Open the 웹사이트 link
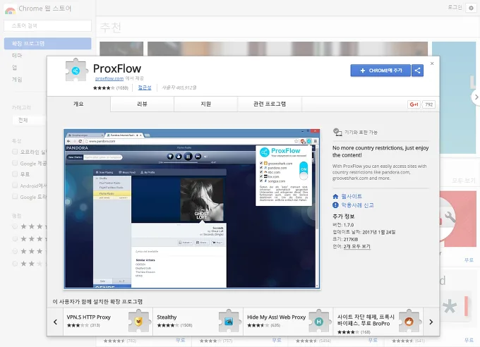 [x=352, y=196]
